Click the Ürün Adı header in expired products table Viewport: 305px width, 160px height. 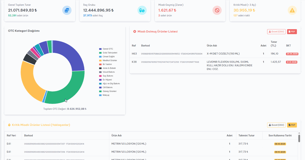coord(212,46)
